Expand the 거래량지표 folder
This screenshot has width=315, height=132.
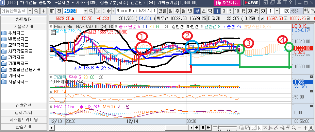[x=15, y=63]
